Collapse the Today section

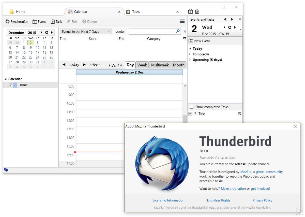(190, 49)
